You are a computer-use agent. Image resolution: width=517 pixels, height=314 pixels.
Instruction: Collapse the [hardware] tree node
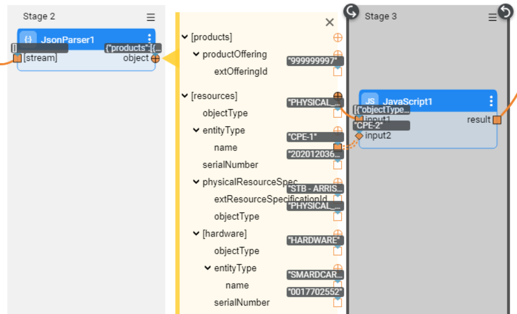click(x=196, y=234)
